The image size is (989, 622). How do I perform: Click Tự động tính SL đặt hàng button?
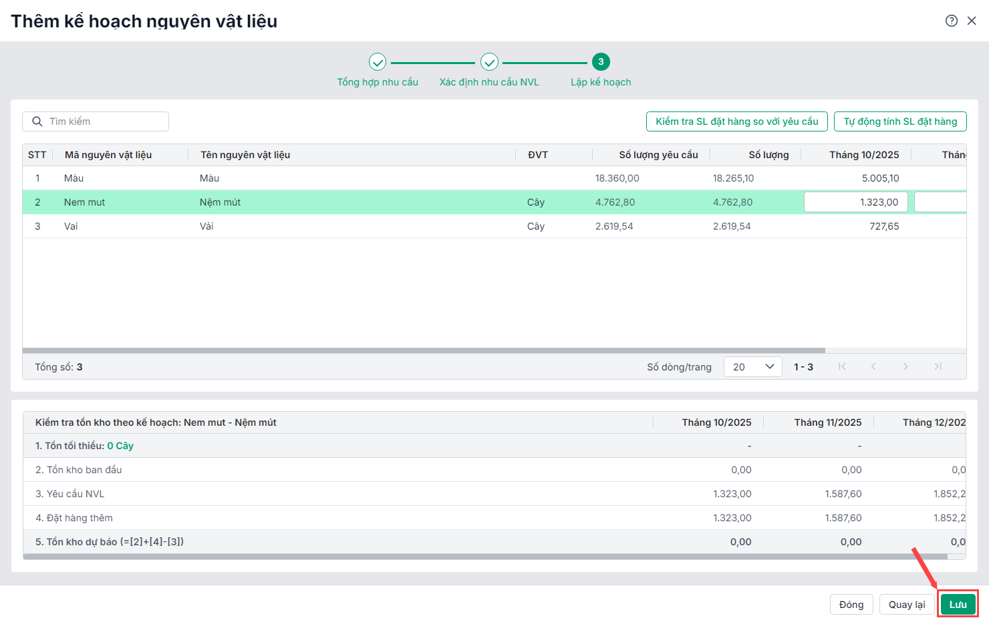point(899,121)
